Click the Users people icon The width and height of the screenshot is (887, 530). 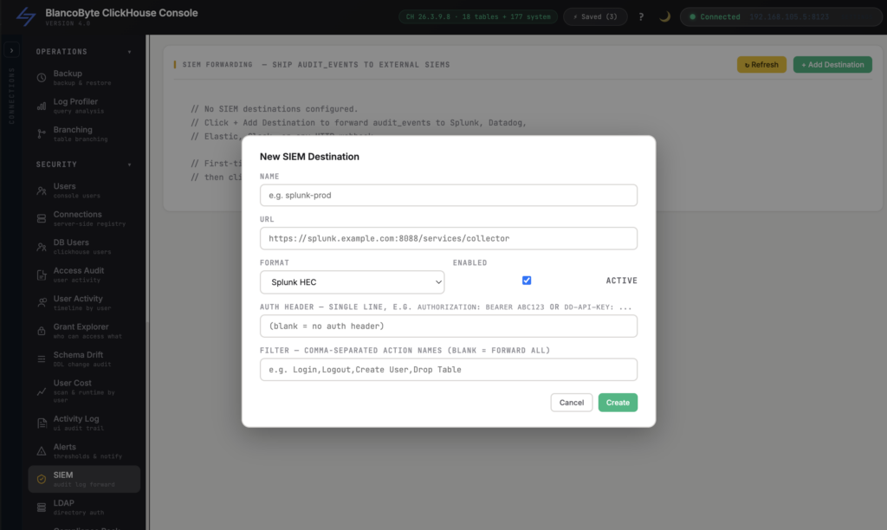(42, 191)
